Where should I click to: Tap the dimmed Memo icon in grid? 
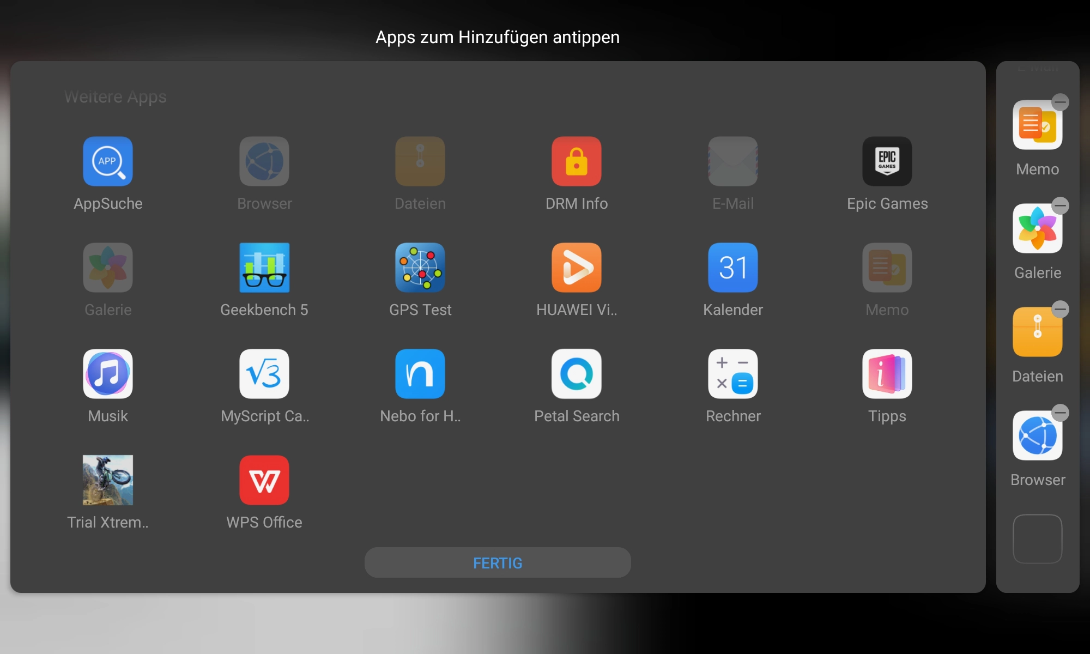point(887,268)
